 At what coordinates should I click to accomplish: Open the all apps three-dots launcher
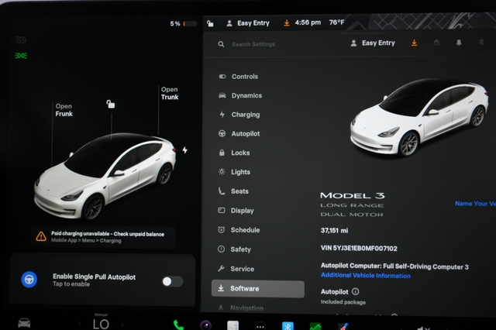260,326
